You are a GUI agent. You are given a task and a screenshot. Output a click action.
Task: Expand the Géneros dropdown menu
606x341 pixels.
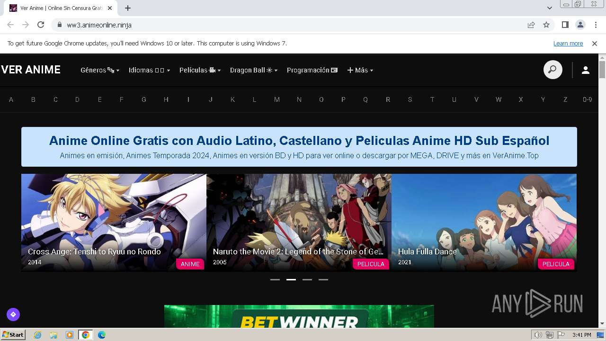click(100, 70)
